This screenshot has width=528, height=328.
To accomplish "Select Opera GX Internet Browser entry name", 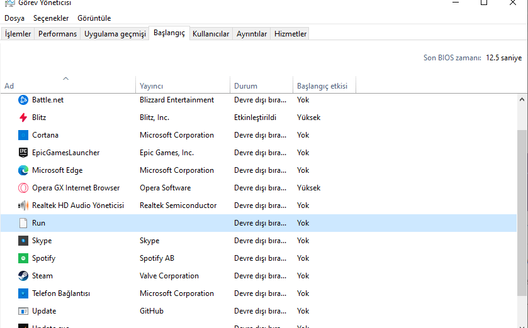I will pyautogui.click(x=76, y=188).
